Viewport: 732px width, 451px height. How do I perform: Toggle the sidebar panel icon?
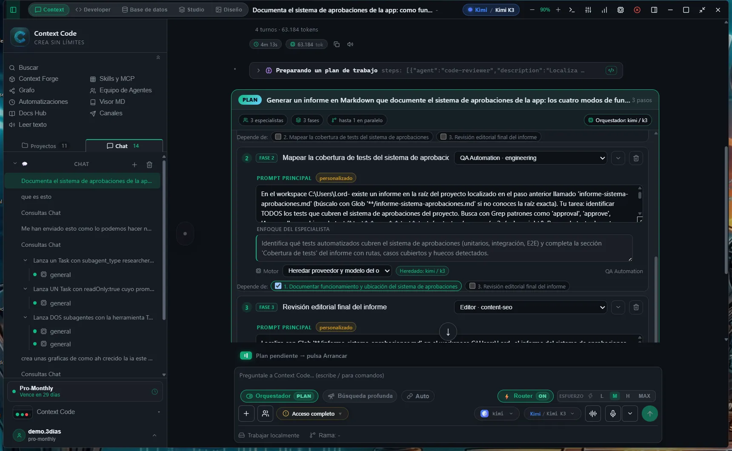(13, 10)
